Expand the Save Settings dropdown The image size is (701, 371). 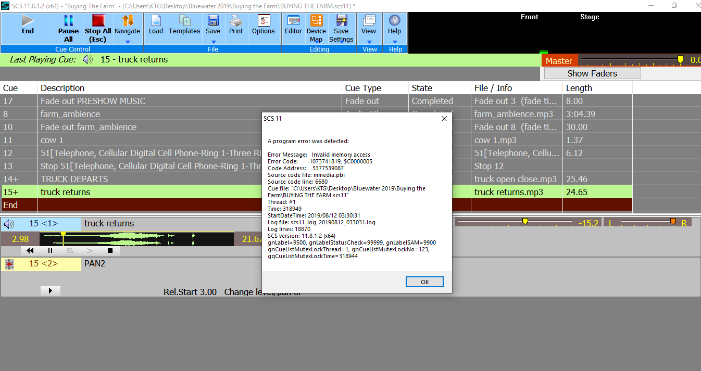click(x=341, y=42)
